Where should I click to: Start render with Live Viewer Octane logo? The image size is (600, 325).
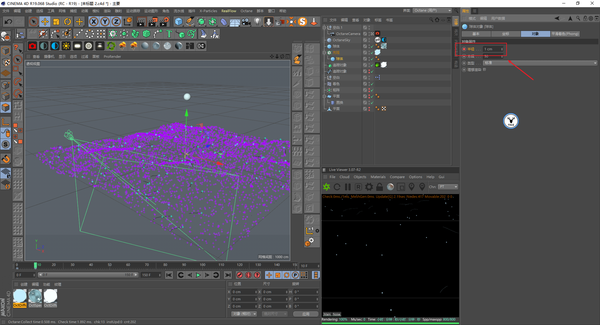pyautogui.click(x=327, y=187)
